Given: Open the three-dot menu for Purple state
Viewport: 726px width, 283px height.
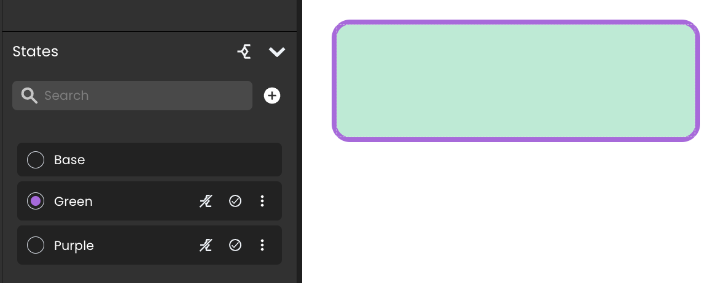Looking at the screenshot, I should [262, 245].
